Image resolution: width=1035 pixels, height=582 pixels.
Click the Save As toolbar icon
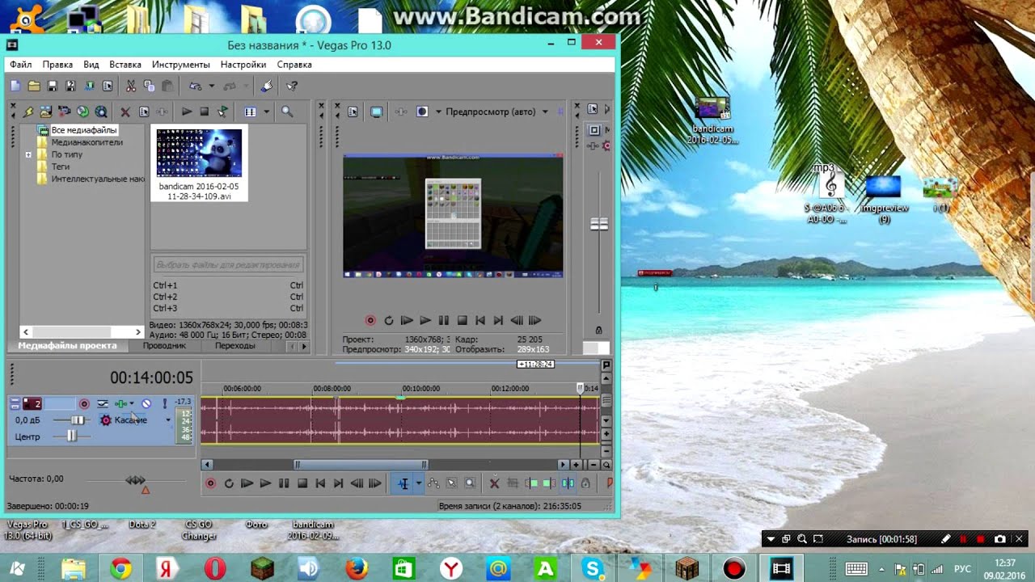(x=70, y=86)
